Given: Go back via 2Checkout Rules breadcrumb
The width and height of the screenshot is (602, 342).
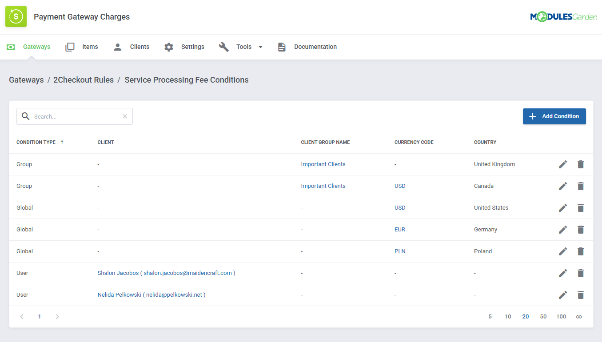Looking at the screenshot, I should pos(84,80).
